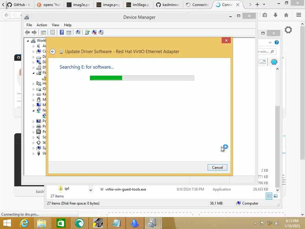The image size is (305, 229).
Task: Click the browser bookmarks list icon
Action: pos(265,15)
